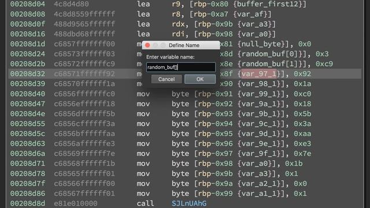Image resolution: width=370 pixels, height=208 pixels.
Task: Select variable var_a2_1
Action: 258,184
